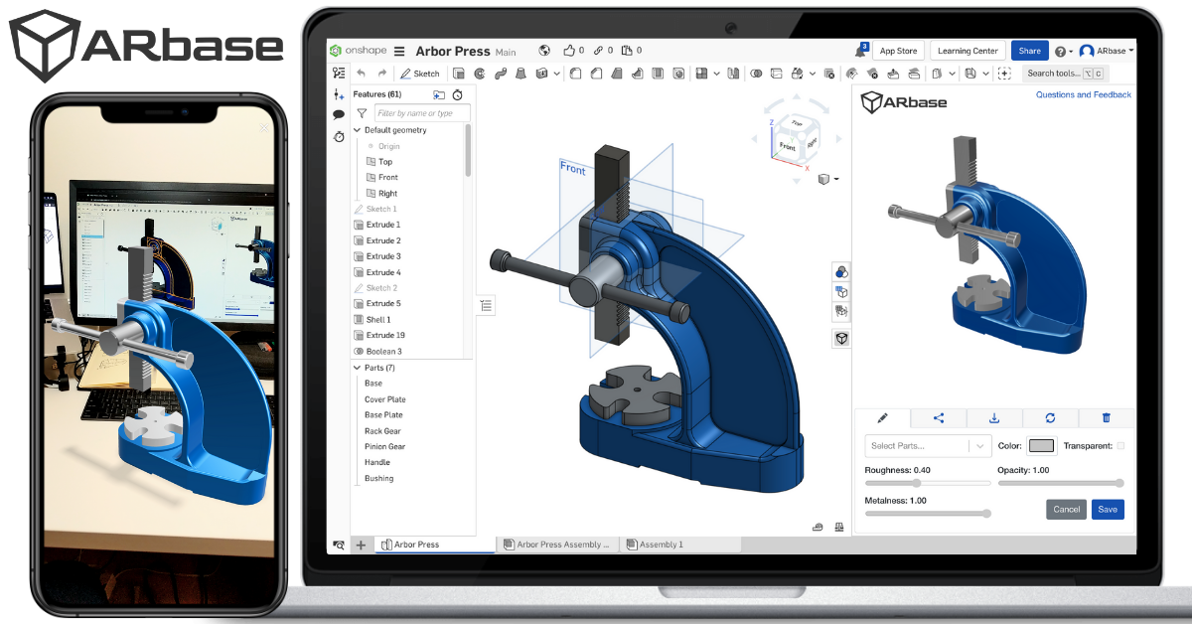Click the thumbs-up like icon by the document title
The height and width of the screenshot is (624, 1192).
(570, 50)
